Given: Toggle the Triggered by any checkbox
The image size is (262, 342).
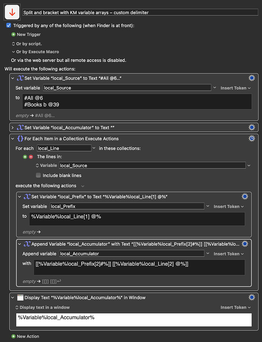Looking at the screenshot, I should 9,25.
